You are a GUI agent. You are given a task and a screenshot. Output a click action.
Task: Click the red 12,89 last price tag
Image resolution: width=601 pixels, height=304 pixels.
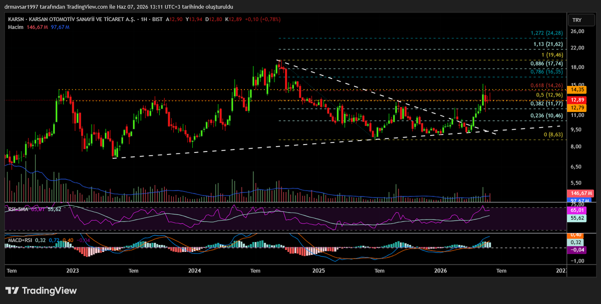577,100
